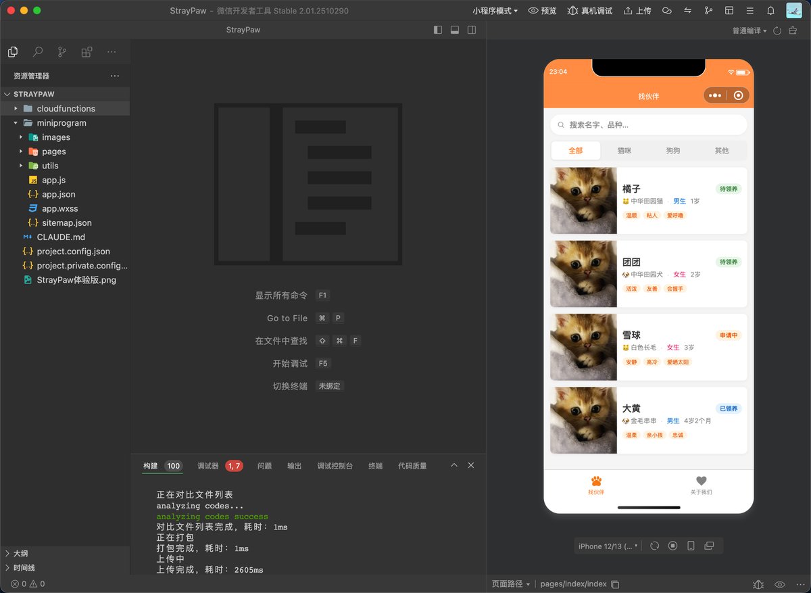Click the simulator phone device icon
This screenshot has height=593, width=811.
[691, 546]
